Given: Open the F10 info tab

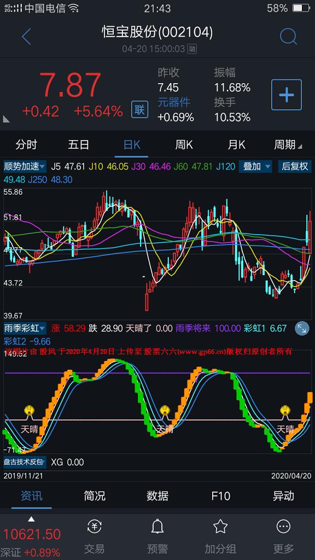Looking at the screenshot, I should pyautogui.click(x=220, y=496).
